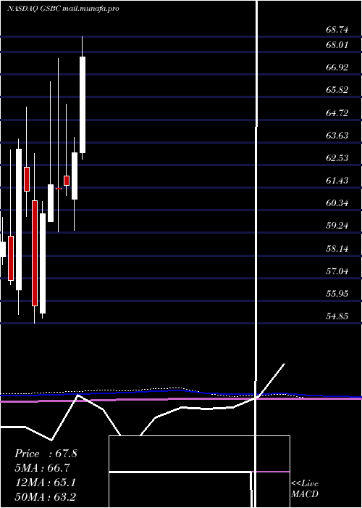The image size is (362, 508).
Task: Click the 55.95 price label
Action: [x=337, y=293]
